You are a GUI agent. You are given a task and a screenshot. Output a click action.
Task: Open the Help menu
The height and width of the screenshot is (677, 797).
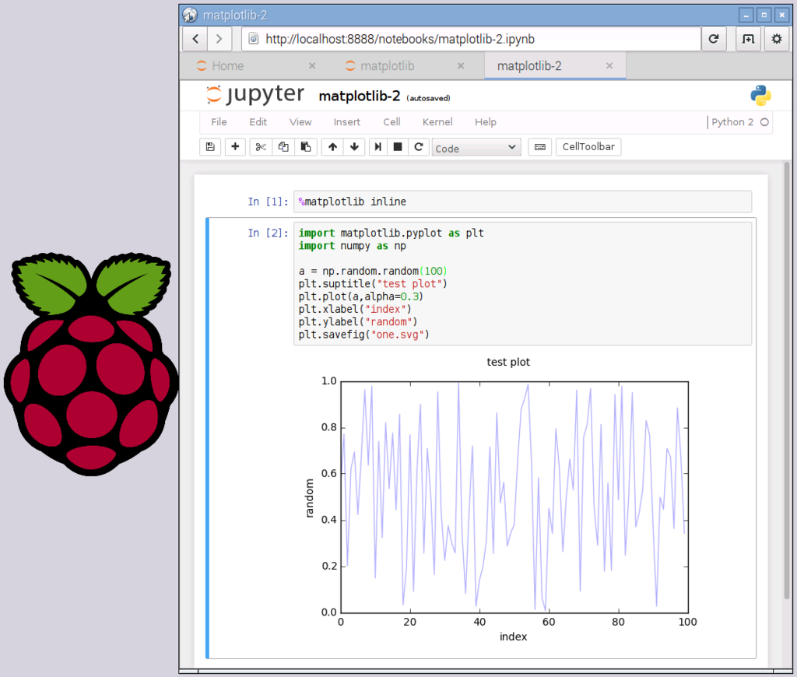click(486, 122)
